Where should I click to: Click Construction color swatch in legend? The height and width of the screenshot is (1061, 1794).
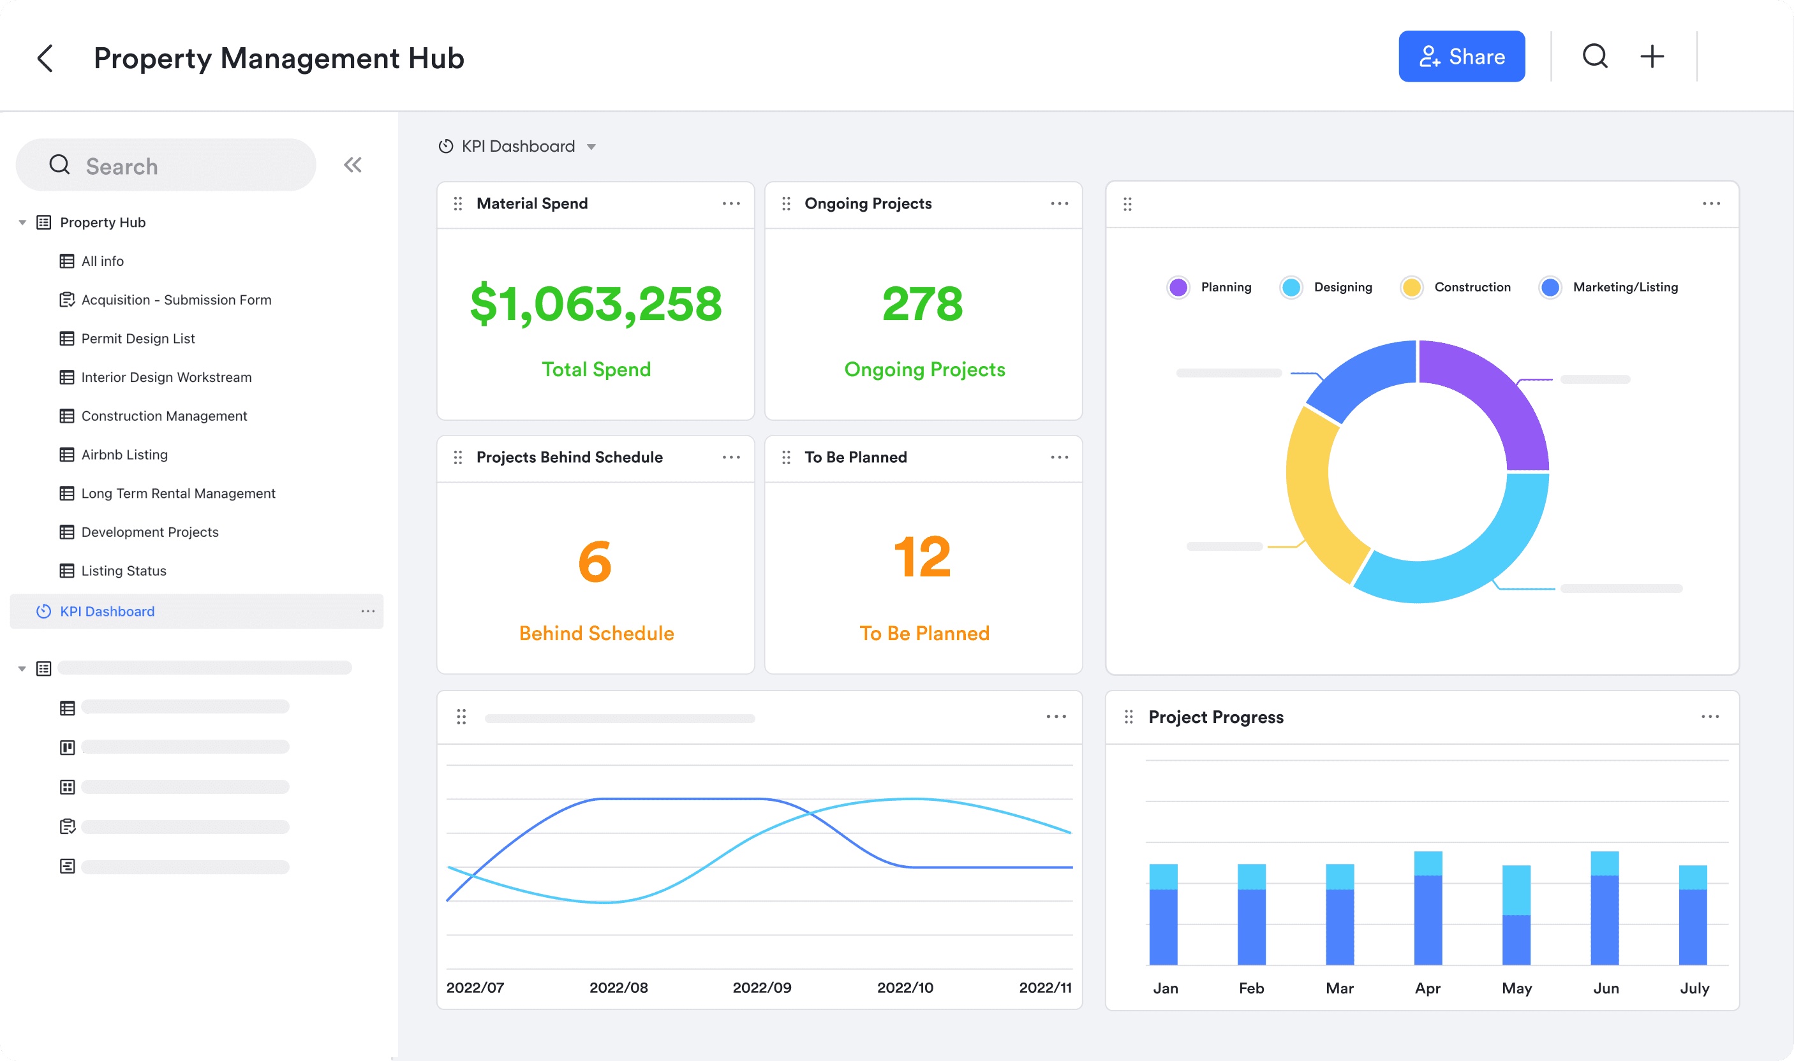(1411, 288)
